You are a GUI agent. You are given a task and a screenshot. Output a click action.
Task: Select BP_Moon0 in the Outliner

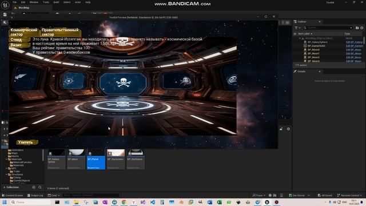tap(313, 50)
